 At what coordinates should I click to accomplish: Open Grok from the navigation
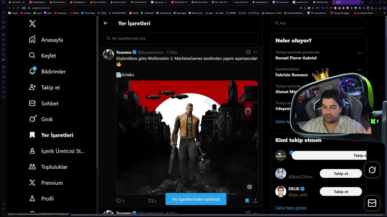click(x=41, y=119)
